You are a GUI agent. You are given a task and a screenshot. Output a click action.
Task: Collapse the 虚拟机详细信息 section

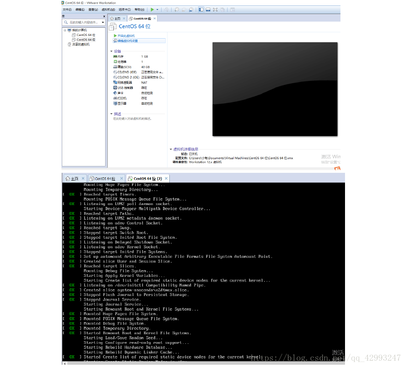[171, 149]
